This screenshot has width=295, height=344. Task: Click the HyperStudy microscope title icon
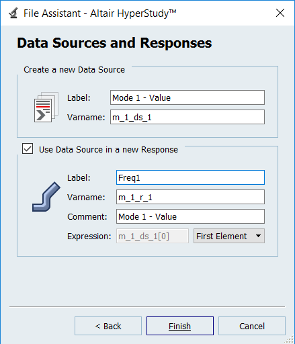coord(13,13)
